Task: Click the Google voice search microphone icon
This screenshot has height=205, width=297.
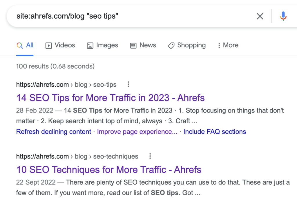Action: [x=283, y=16]
